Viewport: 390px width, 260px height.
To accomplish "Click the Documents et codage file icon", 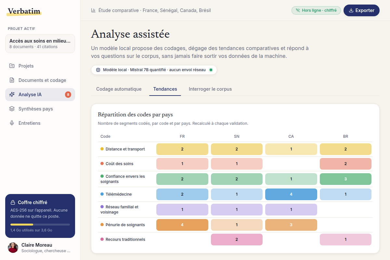I will click(12, 80).
